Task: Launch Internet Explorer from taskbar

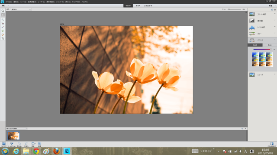Action: coord(16,151)
